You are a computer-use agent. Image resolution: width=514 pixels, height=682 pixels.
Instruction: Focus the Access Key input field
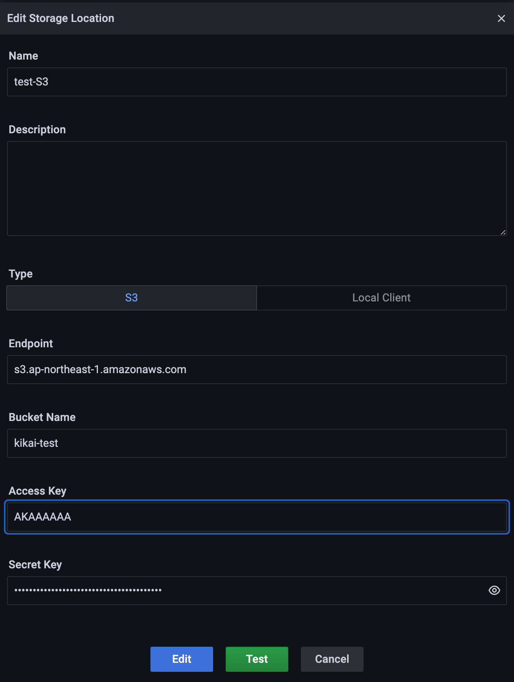257,517
